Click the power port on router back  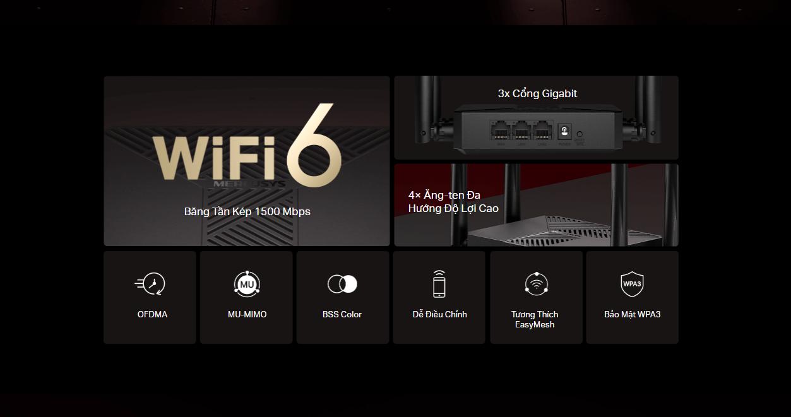[x=565, y=132]
